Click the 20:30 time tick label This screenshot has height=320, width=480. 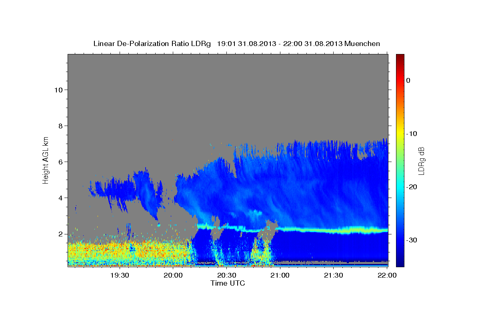(x=226, y=276)
